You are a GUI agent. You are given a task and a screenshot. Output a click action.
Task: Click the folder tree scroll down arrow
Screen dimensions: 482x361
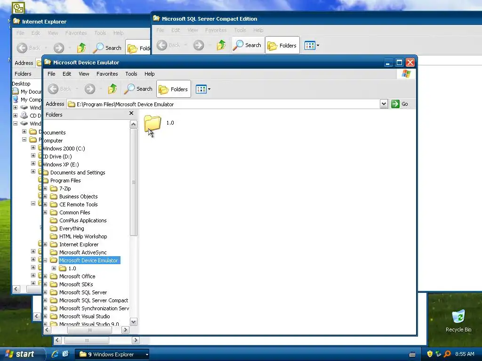pos(133,322)
